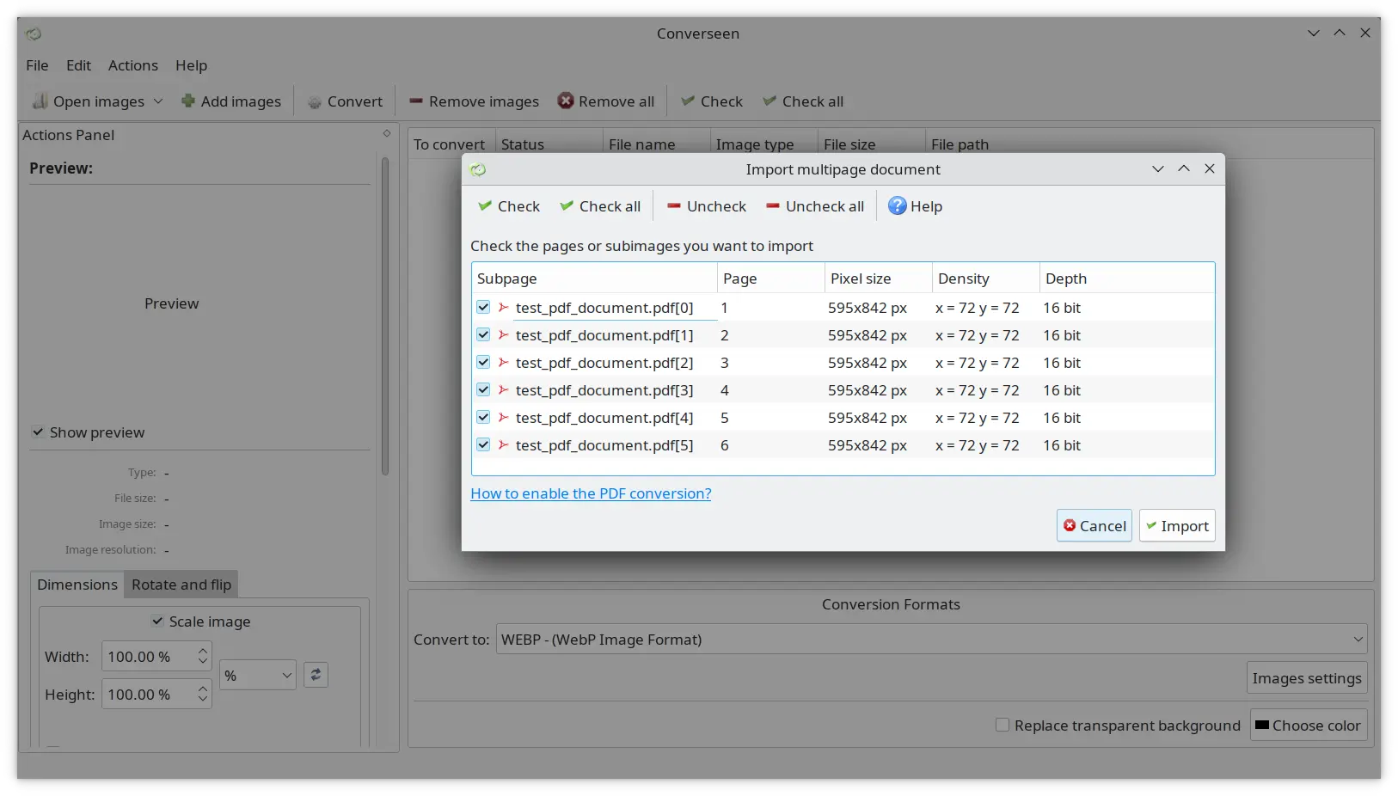
Task: Open the Actions menu
Action: [132, 65]
